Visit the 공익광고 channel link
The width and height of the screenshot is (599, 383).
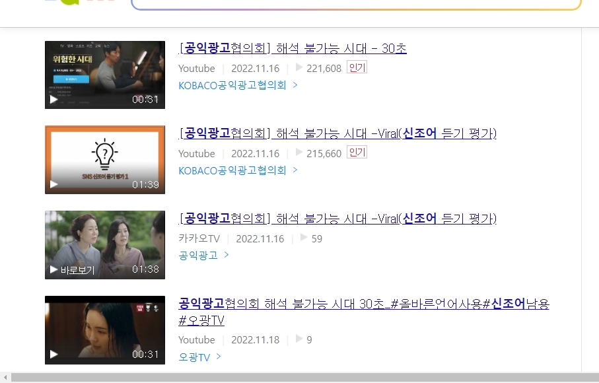(198, 255)
